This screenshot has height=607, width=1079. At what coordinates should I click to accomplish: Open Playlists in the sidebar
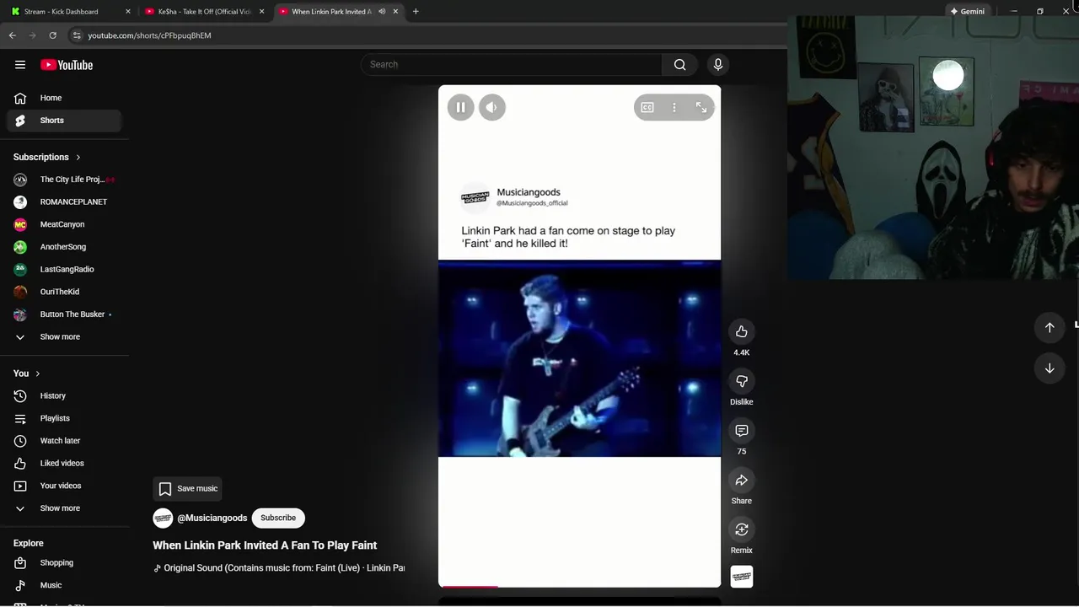tap(64, 418)
